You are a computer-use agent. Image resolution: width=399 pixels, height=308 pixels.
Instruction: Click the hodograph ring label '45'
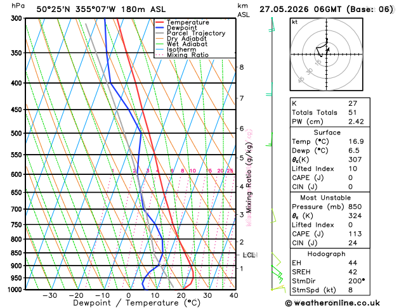pos(301,80)
